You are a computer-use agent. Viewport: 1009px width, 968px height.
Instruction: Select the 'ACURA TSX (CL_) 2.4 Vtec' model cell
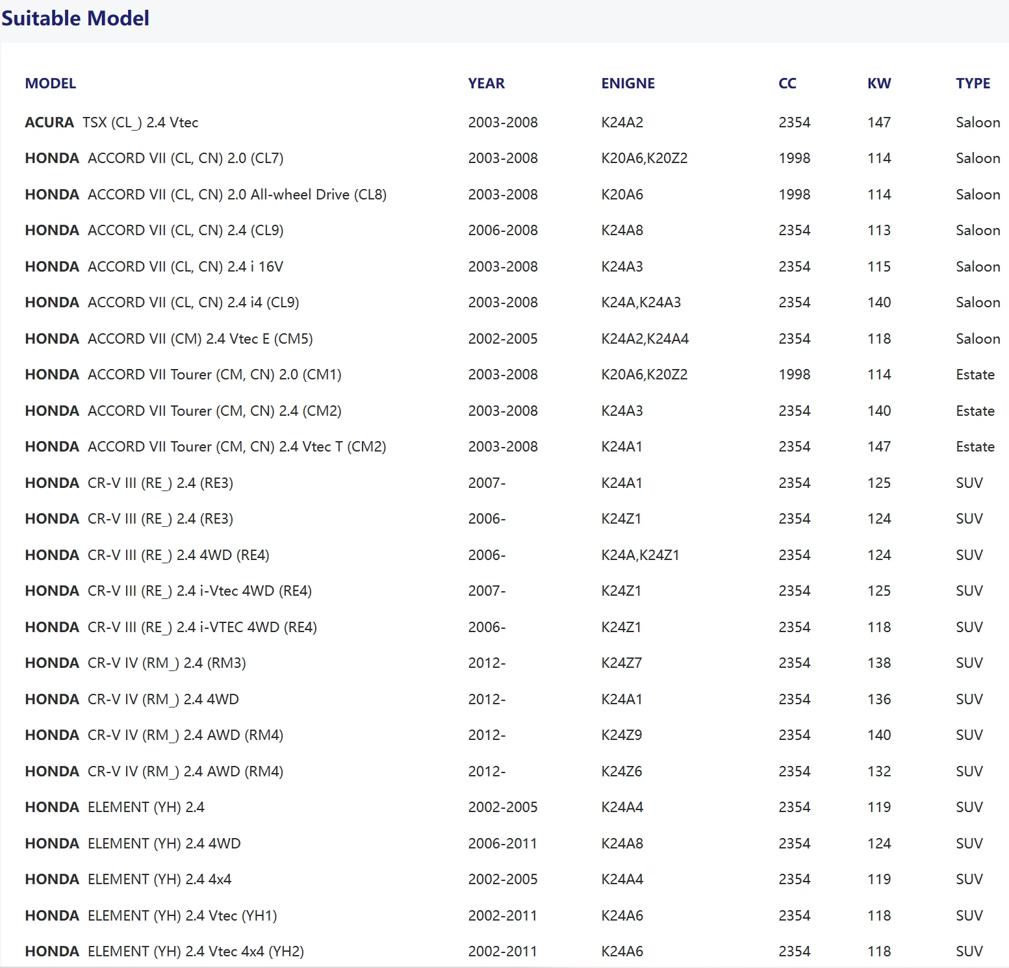tap(112, 122)
